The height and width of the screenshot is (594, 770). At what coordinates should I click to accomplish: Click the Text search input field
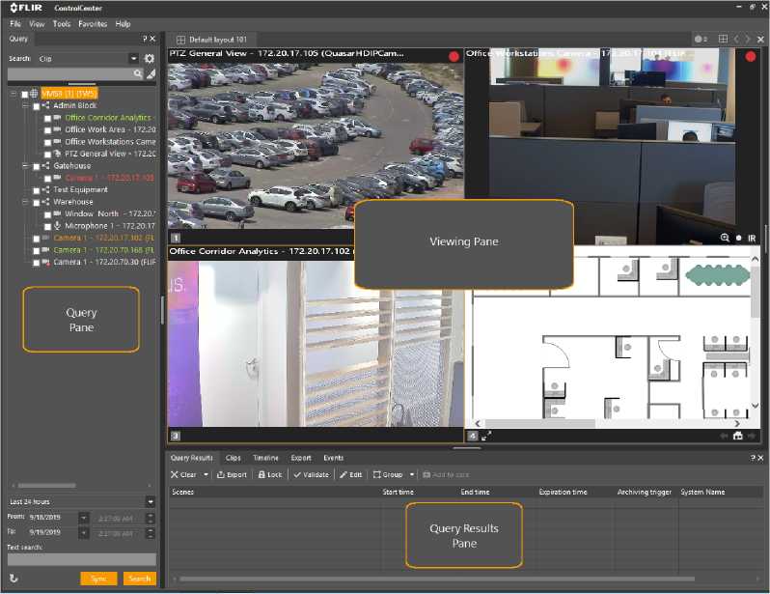[81, 559]
